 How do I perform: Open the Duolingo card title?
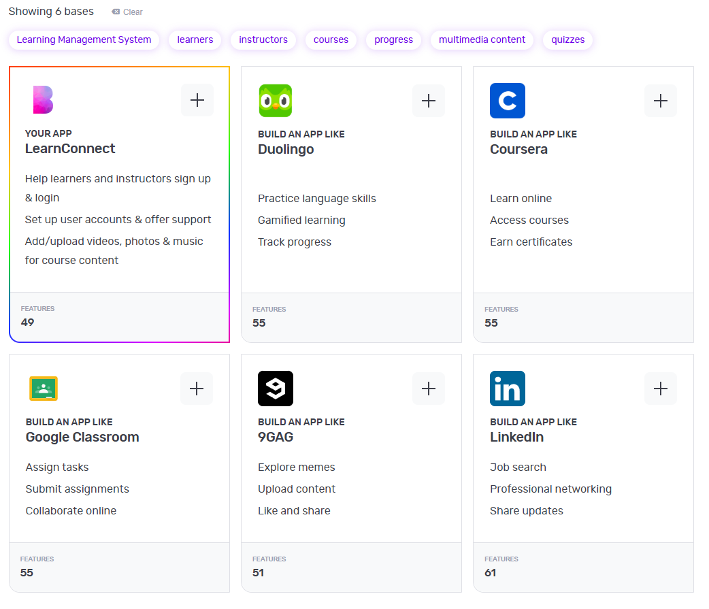(286, 149)
